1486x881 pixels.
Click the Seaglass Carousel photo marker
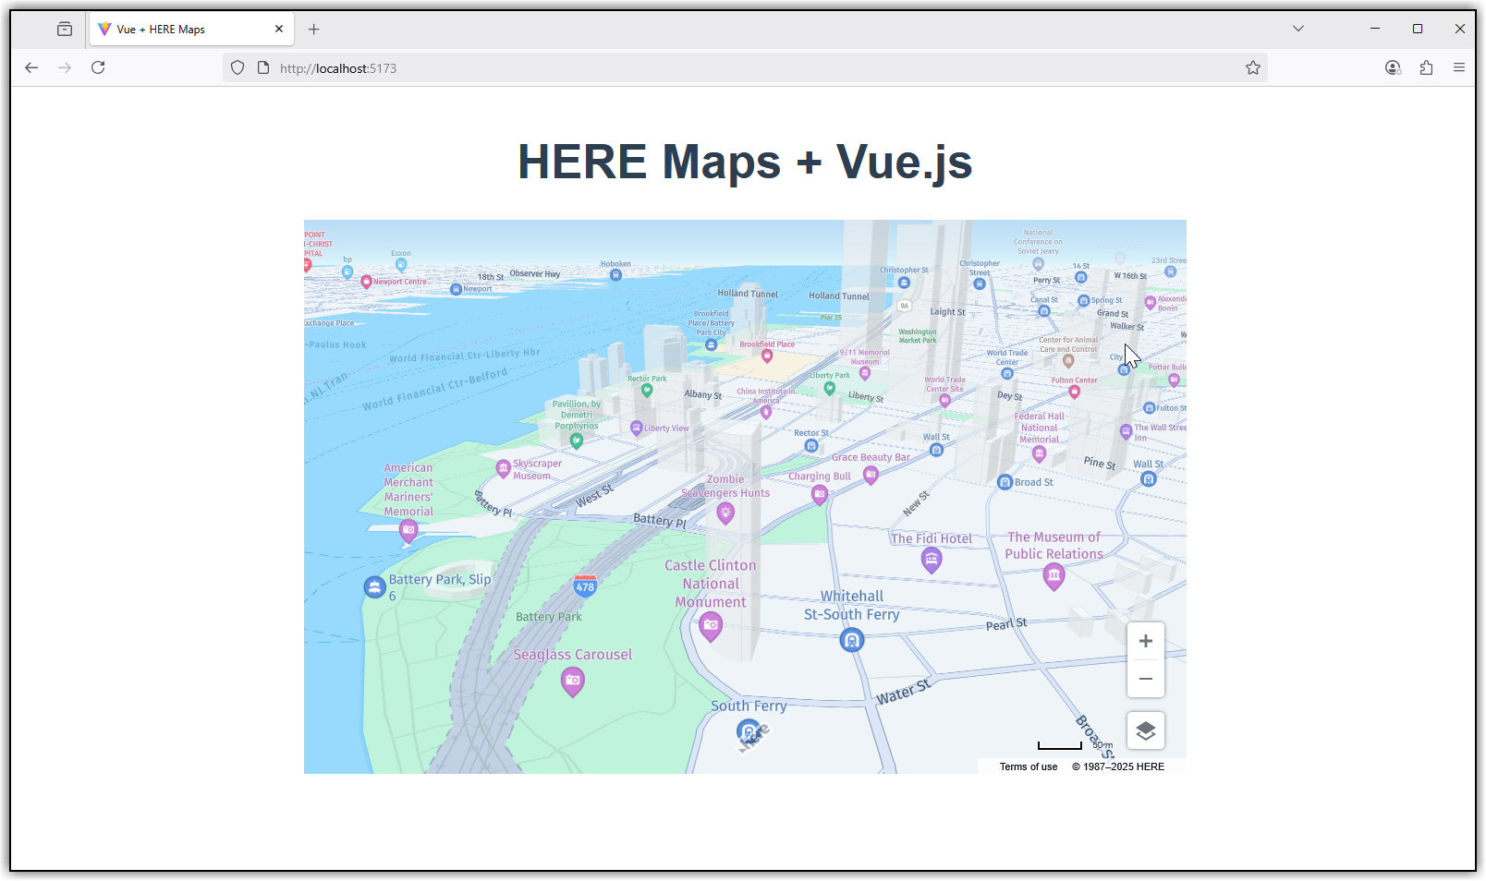(573, 682)
